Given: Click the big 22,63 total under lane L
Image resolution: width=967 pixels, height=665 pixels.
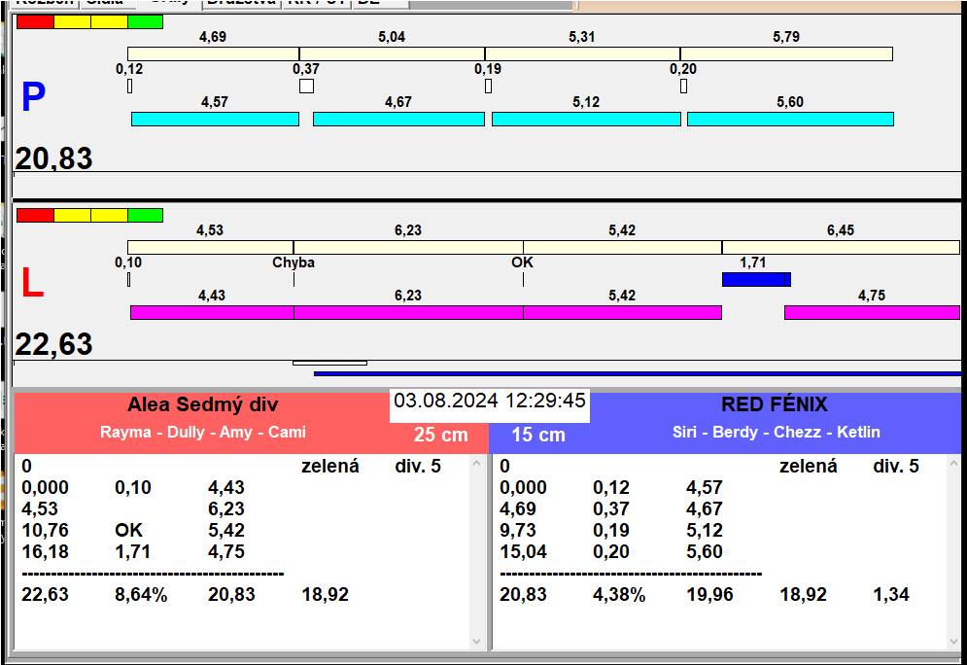Looking at the screenshot, I should [53, 344].
